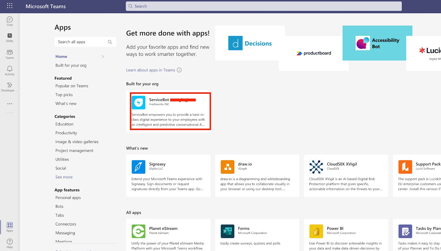Focus the top Search bar
Viewport: 441px width, 251px height.
[x=264, y=6]
